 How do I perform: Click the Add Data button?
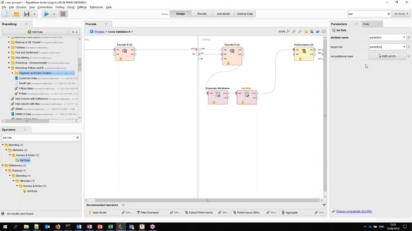[x=35, y=32]
